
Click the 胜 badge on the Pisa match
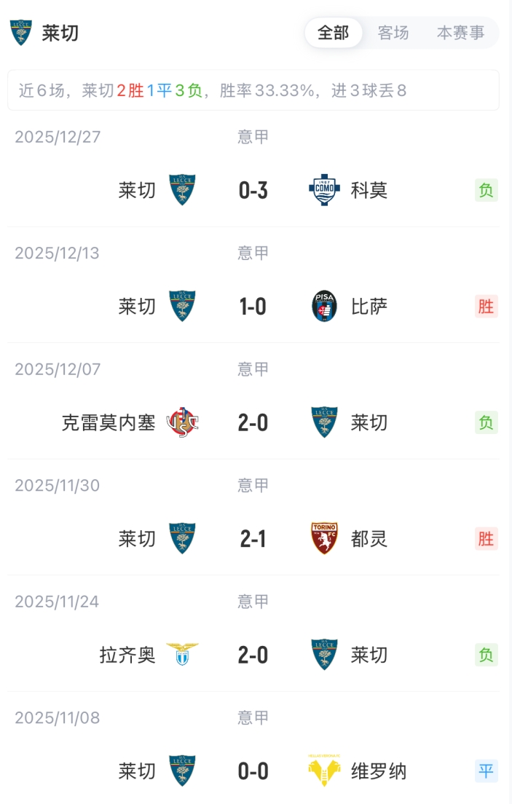tap(486, 307)
